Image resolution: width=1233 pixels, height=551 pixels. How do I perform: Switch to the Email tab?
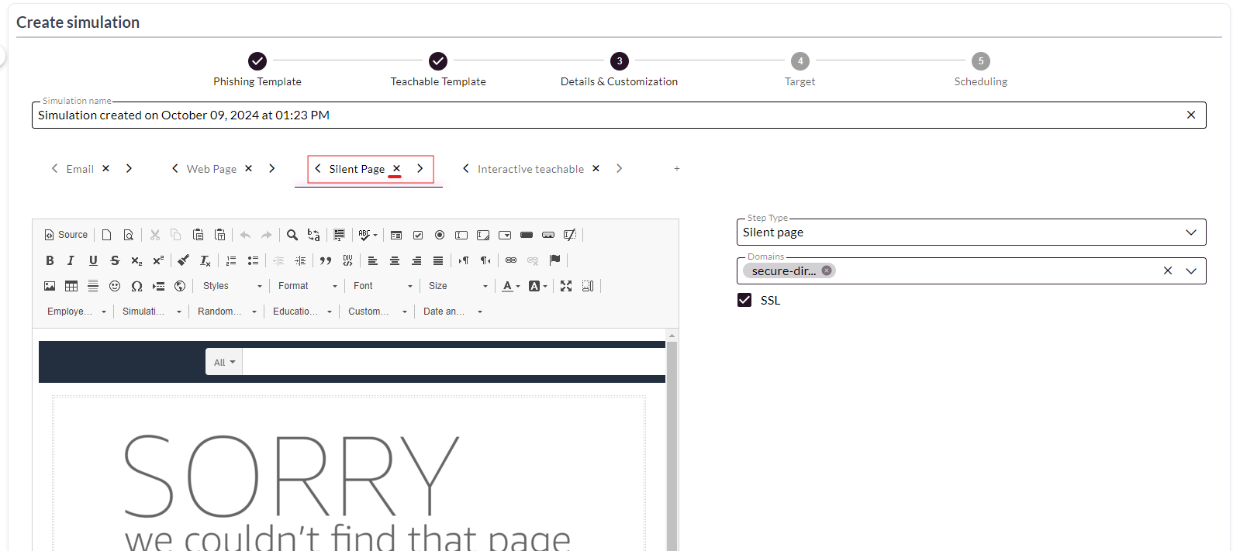[80, 169]
